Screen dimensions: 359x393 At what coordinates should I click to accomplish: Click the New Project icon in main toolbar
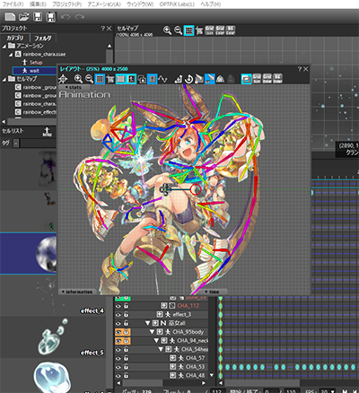tap(10, 17)
